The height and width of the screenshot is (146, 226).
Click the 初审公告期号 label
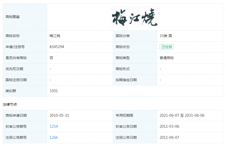[16, 126]
